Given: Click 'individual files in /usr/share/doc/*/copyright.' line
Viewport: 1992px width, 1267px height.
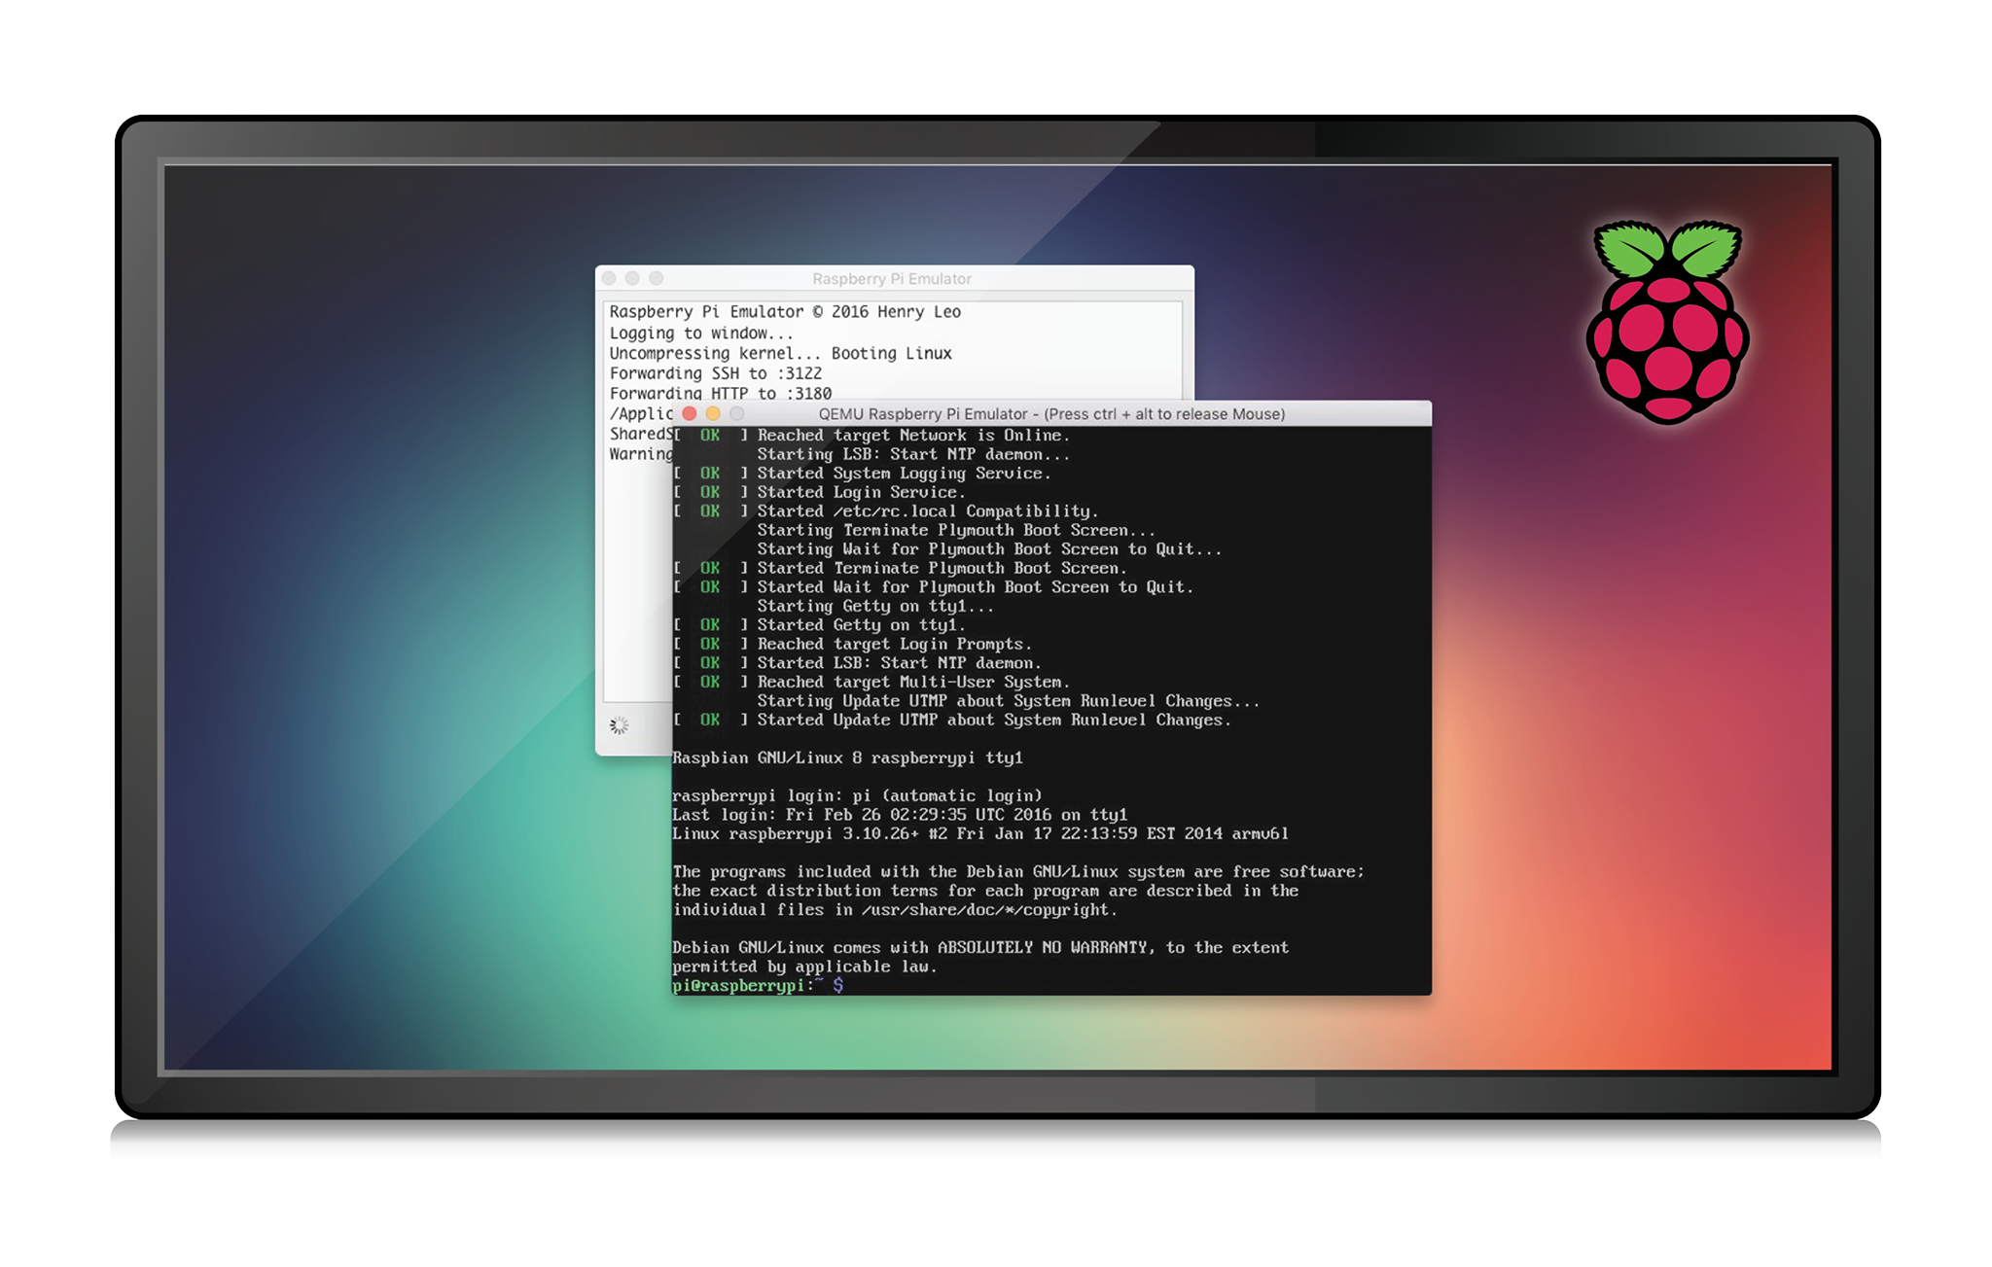Looking at the screenshot, I should click(x=895, y=910).
